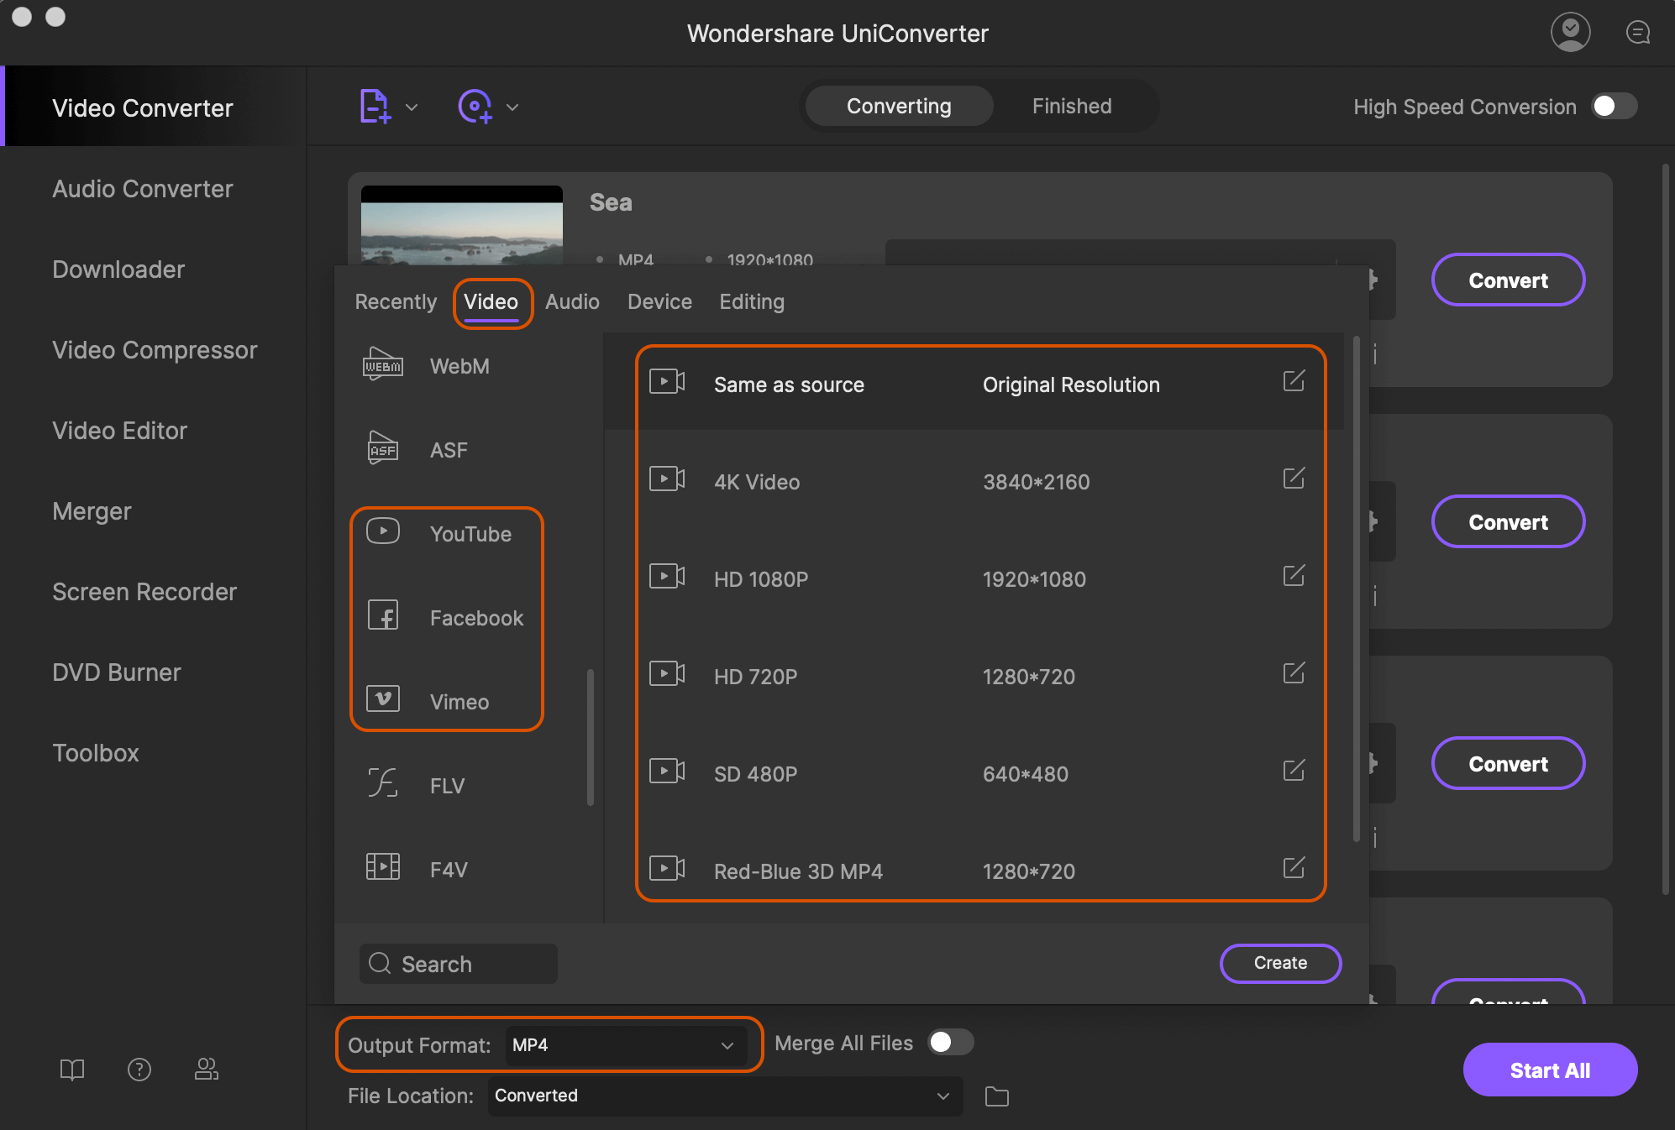1675x1130 pixels.
Task: Click the Start All conversion button
Action: pyautogui.click(x=1545, y=1070)
